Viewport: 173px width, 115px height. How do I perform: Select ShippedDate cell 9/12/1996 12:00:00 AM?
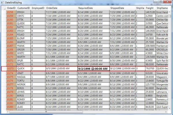pos(122,96)
